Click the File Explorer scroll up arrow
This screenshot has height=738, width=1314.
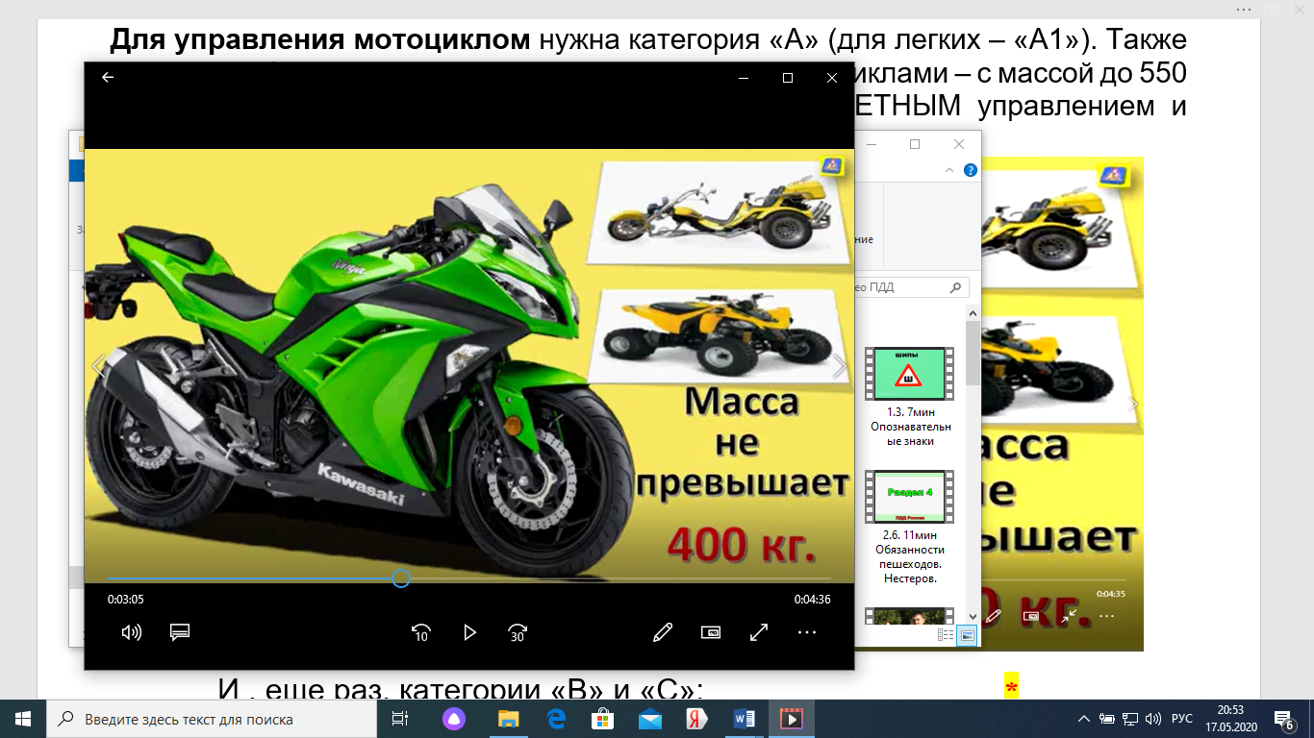pos(973,314)
